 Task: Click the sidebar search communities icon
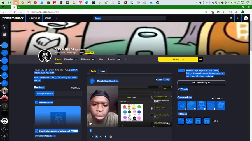[4, 128]
